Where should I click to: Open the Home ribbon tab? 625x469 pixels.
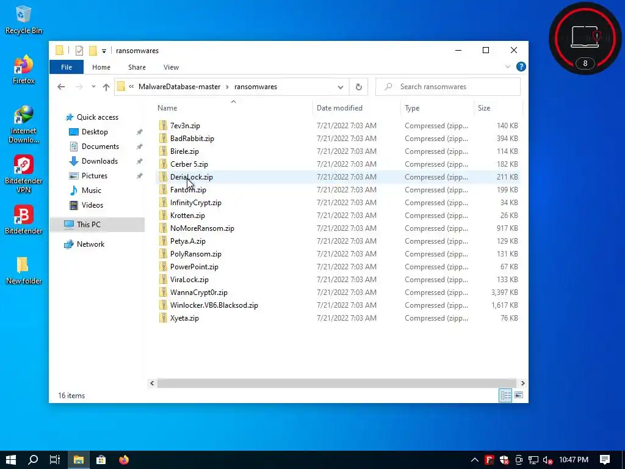(101, 67)
